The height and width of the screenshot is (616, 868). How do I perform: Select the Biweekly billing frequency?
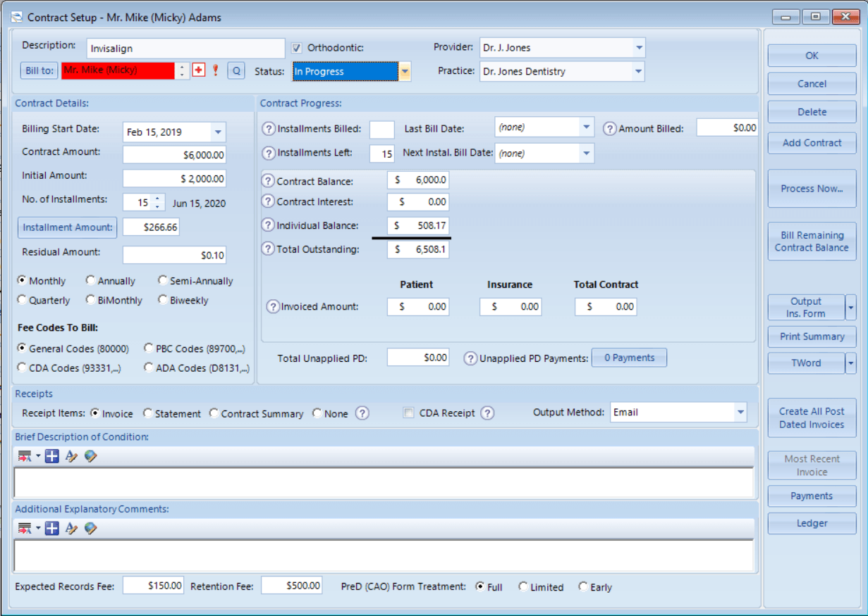[163, 300]
